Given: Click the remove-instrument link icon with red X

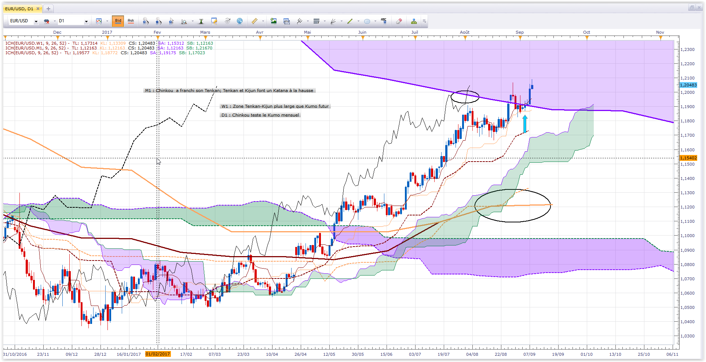Looking at the screenshot, I should point(47,21).
